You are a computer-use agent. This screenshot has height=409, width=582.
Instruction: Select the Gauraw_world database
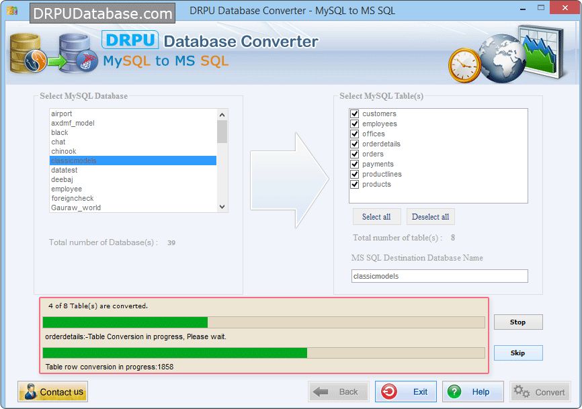pyautogui.click(x=133, y=208)
